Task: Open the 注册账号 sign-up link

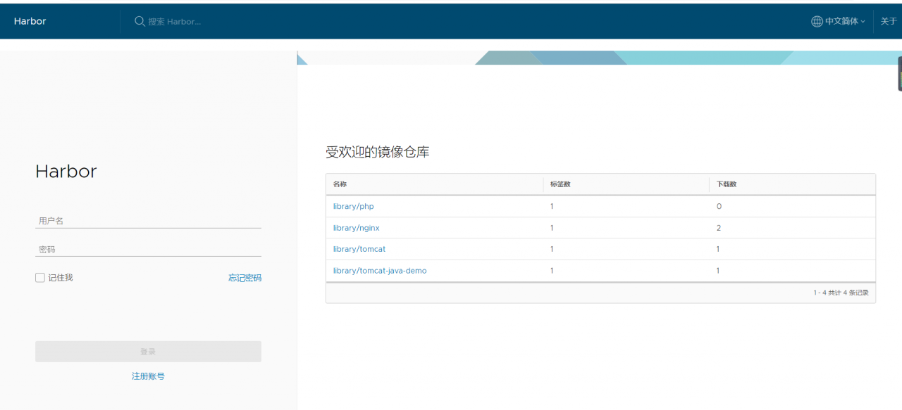Action: (x=148, y=376)
